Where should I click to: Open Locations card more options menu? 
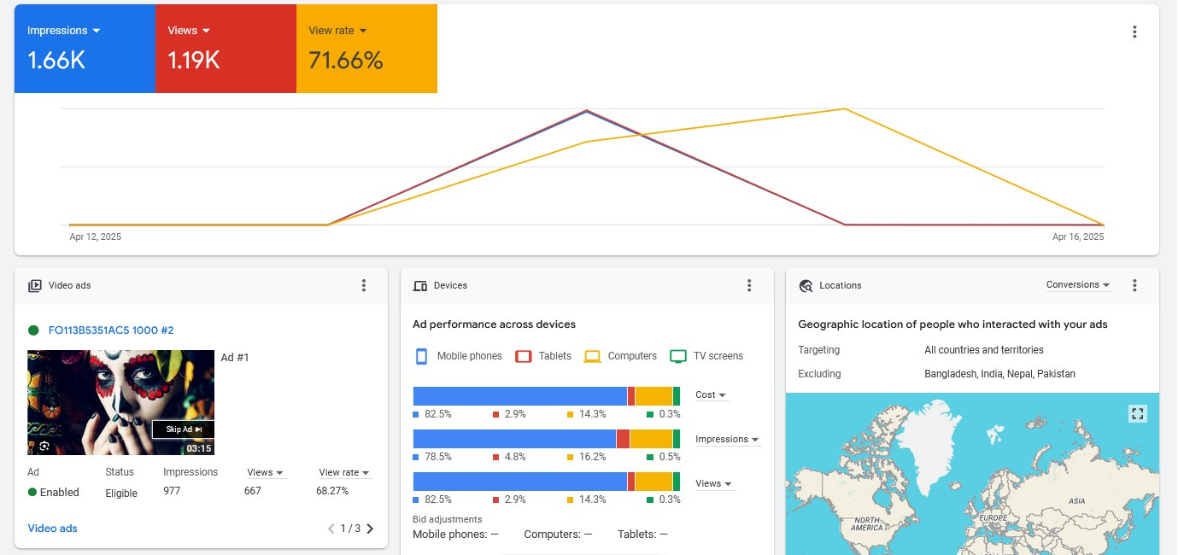pyautogui.click(x=1134, y=285)
